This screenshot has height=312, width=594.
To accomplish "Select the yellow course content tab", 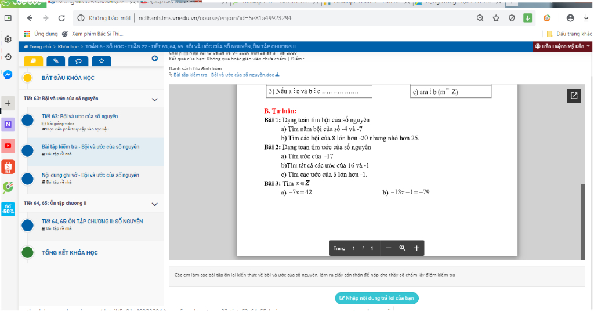I will pos(33,60).
